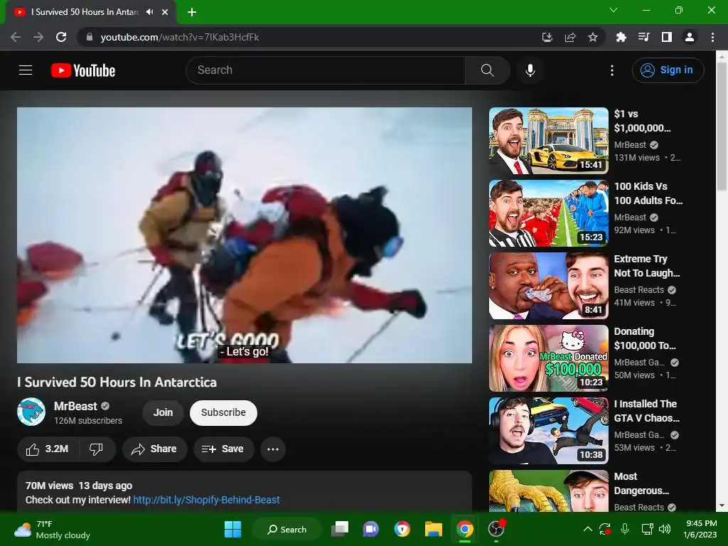The height and width of the screenshot is (546, 728).
Task: Open more actions ellipsis under video
Action: 273,449
